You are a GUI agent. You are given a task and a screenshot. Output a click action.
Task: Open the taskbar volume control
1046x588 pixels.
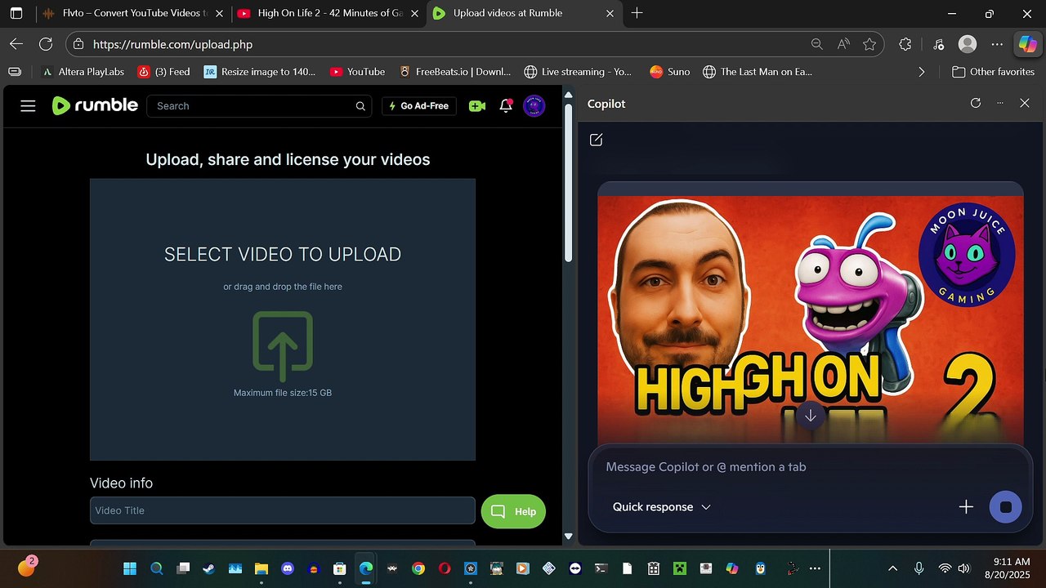pos(964,568)
